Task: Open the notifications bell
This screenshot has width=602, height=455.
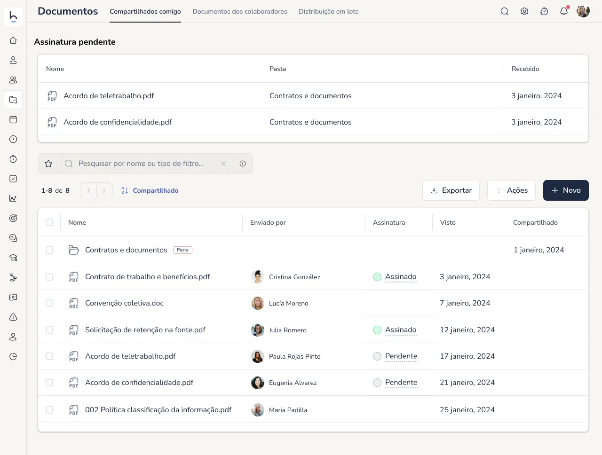Action: (564, 11)
